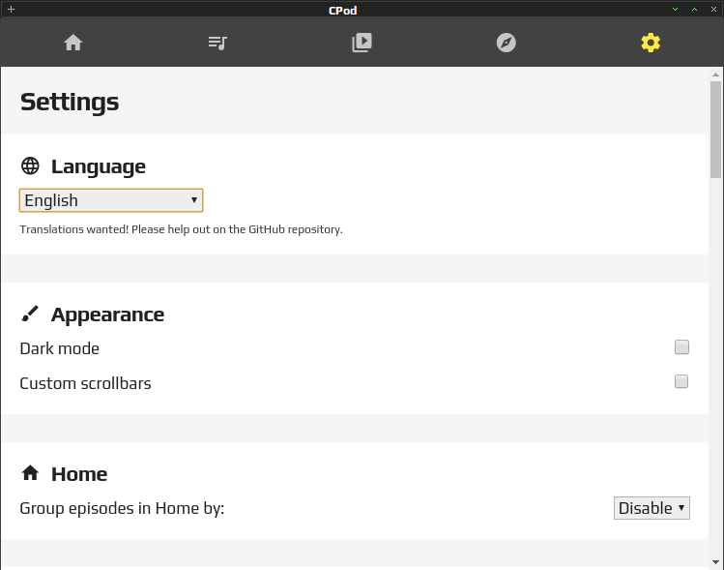Click the vertical scrollbar thumb
This screenshot has width=724, height=570.
point(715,130)
